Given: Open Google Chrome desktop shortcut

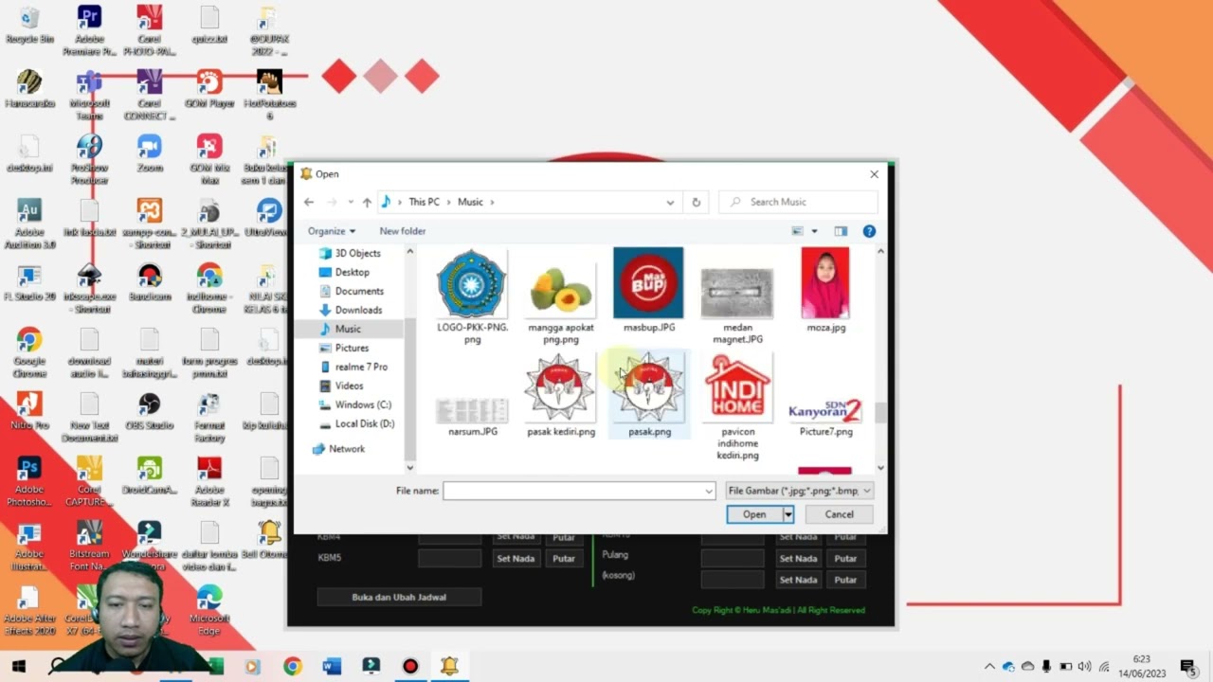Looking at the screenshot, I should [29, 352].
